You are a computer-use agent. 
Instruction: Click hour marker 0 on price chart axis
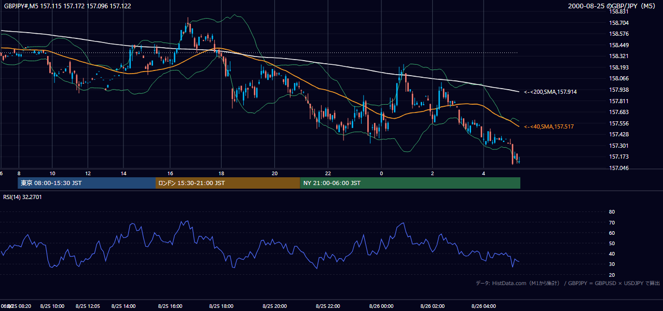coord(381,173)
